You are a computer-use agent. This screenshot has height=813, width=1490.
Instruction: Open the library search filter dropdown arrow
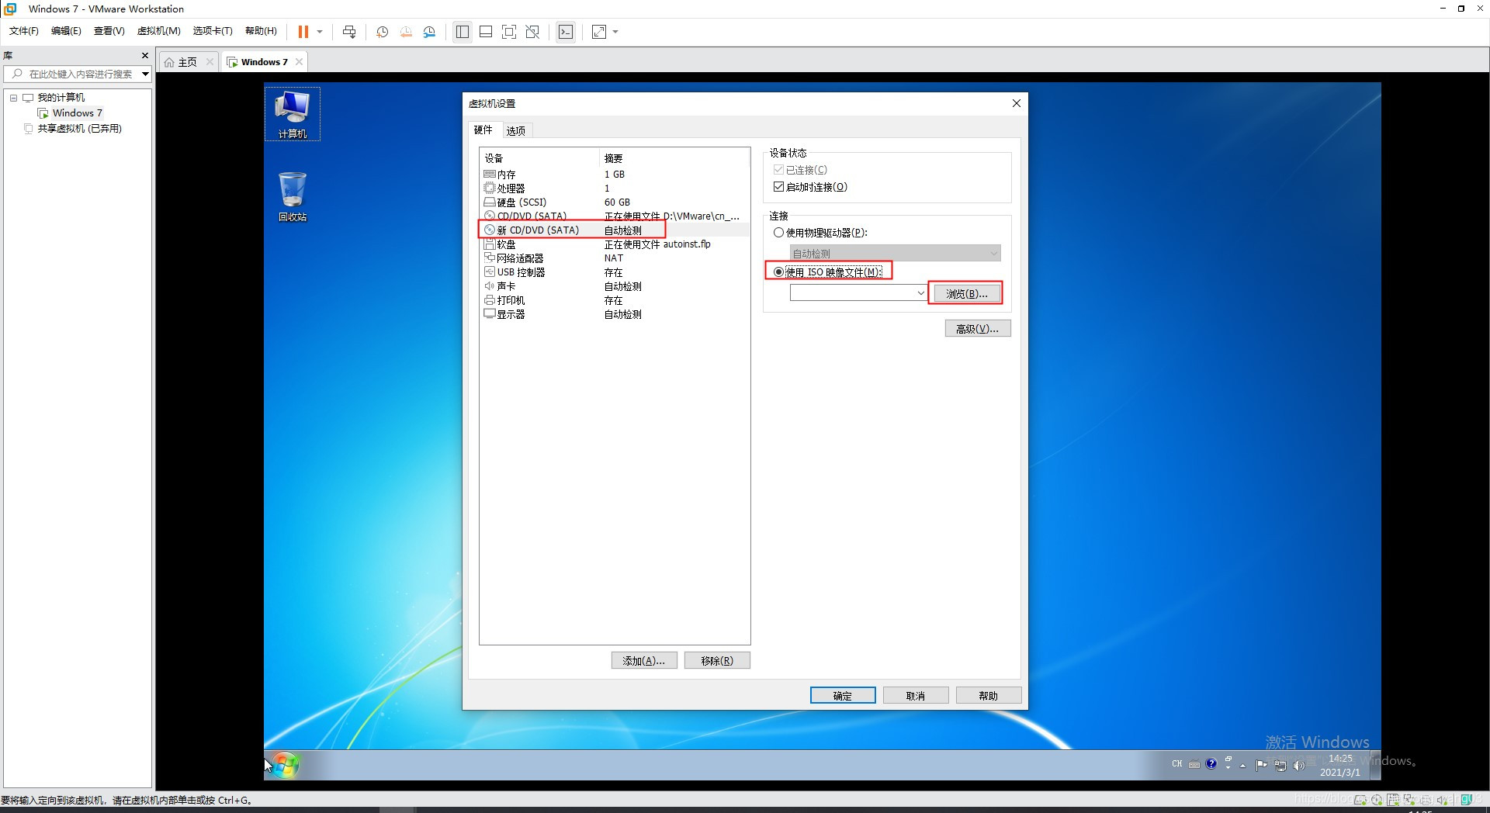pyautogui.click(x=145, y=74)
